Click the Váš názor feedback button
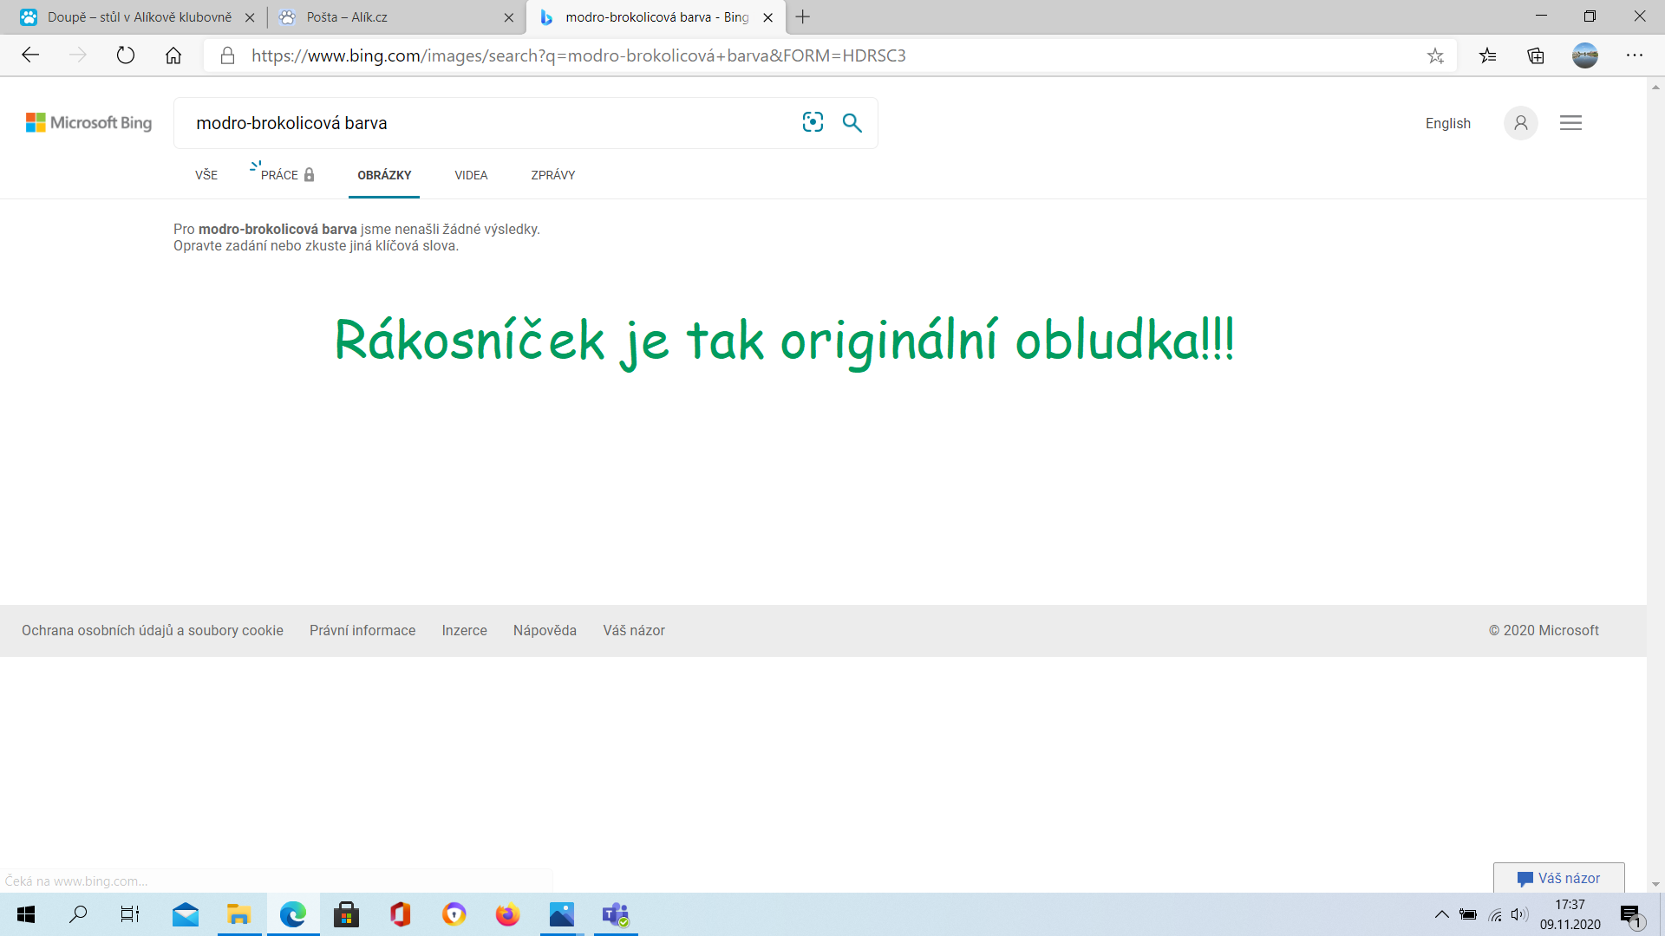Screen dimensions: 1665x936 (x=1558, y=878)
